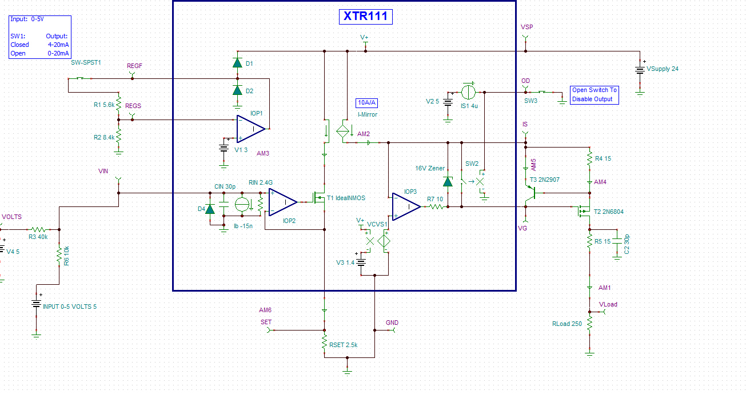Select the R2 8.4k resistor
Image resolution: width=746 pixels, height=394 pixels.
(118, 137)
